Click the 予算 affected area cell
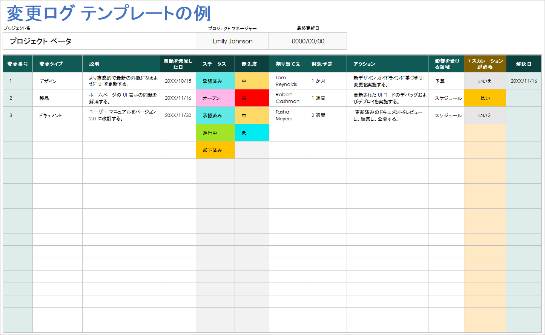The height and width of the screenshot is (335, 545). click(x=446, y=81)
